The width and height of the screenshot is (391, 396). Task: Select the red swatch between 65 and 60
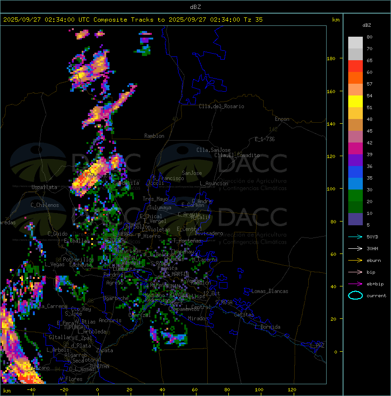355,66
